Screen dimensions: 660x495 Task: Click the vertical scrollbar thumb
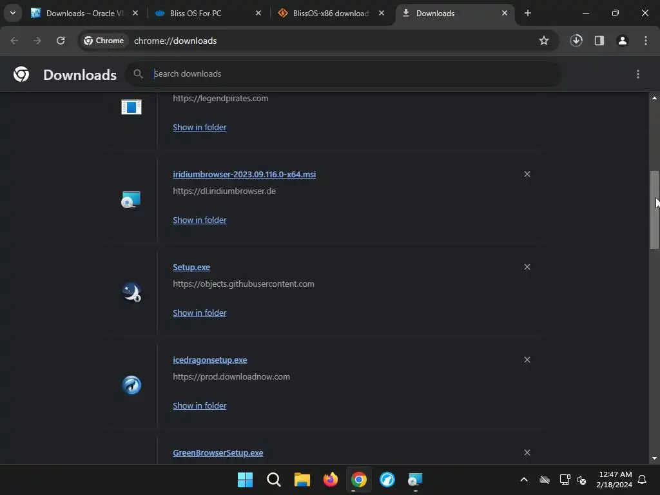coord(655,209)
